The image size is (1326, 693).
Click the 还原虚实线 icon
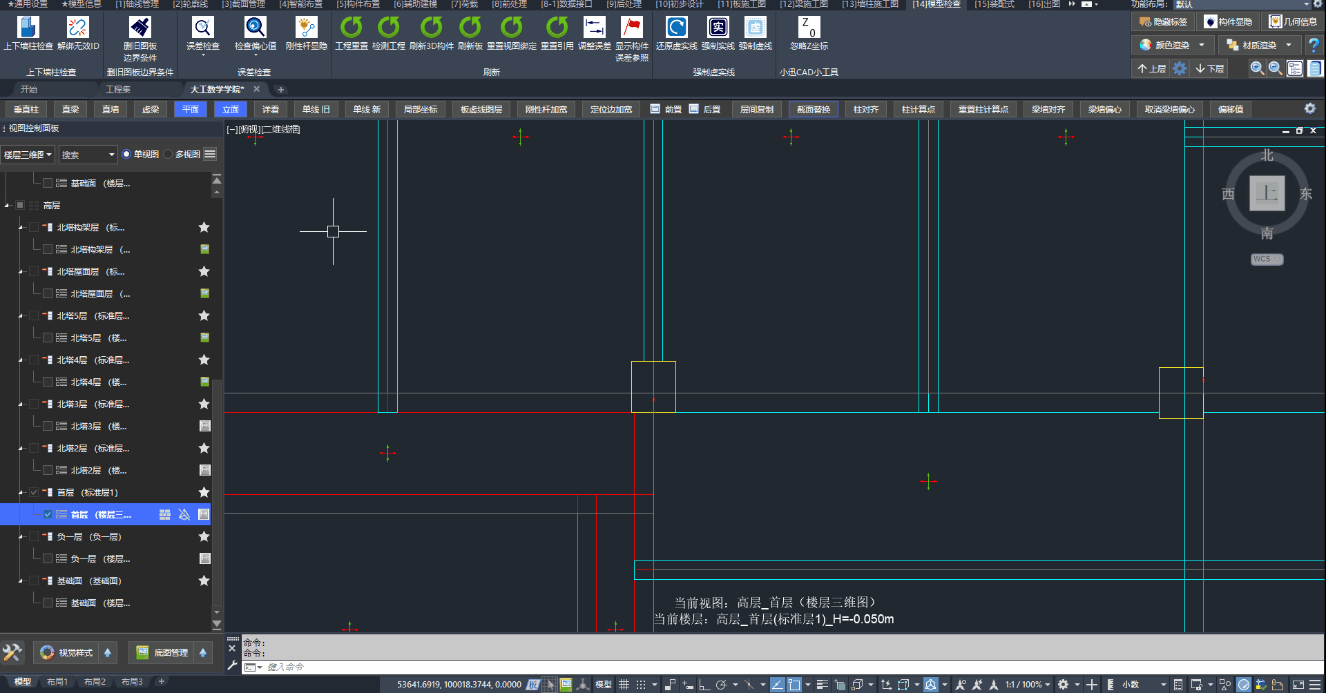click(x=677, y=28)
